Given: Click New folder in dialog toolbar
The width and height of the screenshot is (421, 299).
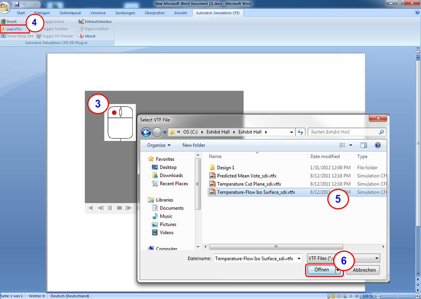Looking at the screenshot, I should [194, 145].
